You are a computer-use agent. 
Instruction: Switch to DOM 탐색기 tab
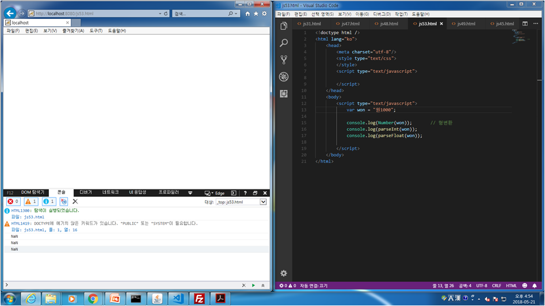(x=33, y=192)
